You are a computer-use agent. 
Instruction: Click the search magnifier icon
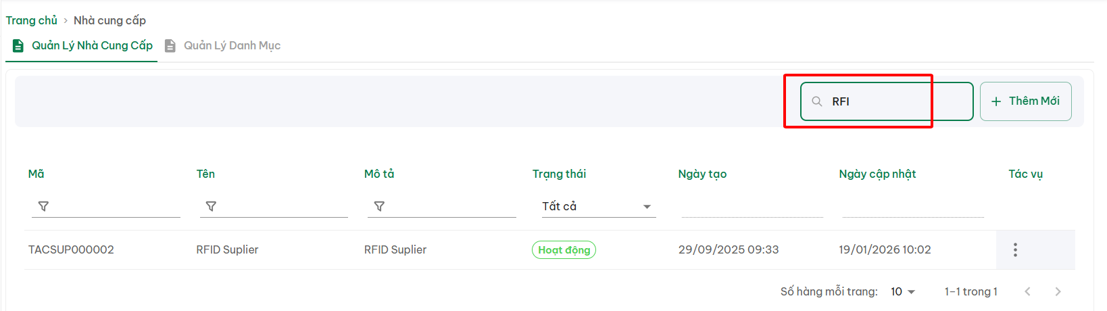point(817,101)
